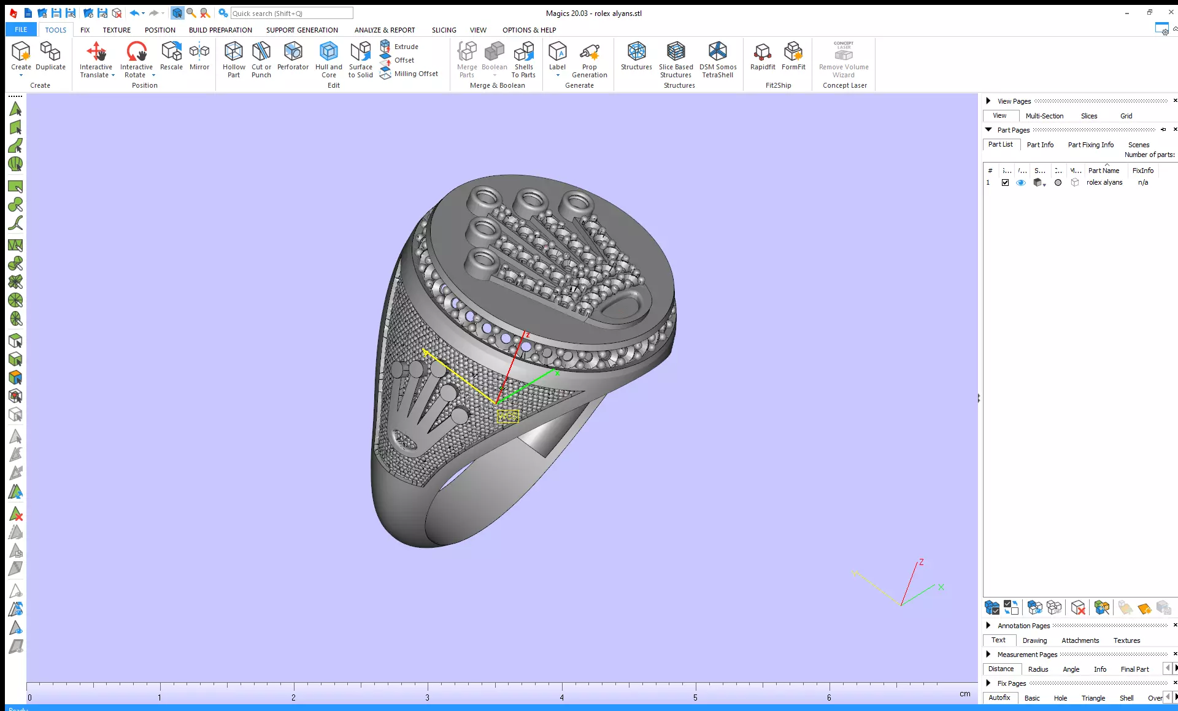
Task: Open the FILE menu
Action: 21,29
